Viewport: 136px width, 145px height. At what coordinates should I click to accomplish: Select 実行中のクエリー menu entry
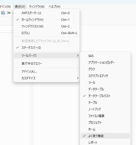click(x=46, y=63)
